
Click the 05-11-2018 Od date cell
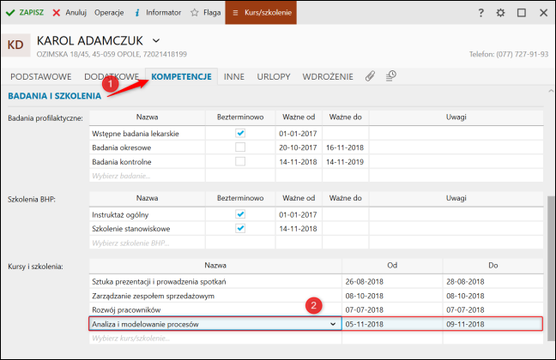pyautogui.click(x=392, y=324)
